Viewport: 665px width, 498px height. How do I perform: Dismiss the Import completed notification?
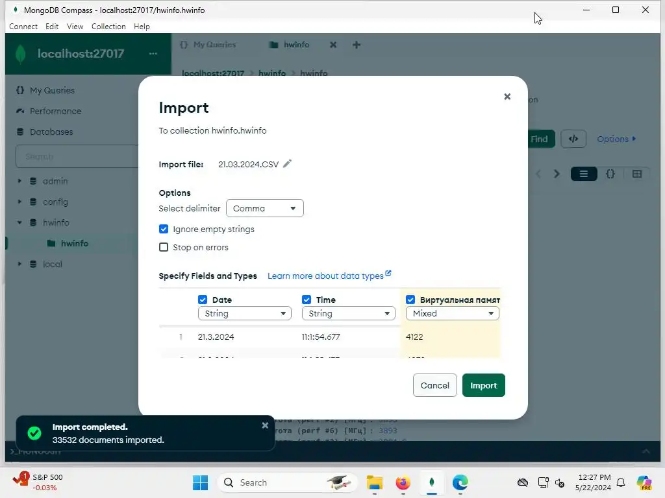tap(265, 425)
